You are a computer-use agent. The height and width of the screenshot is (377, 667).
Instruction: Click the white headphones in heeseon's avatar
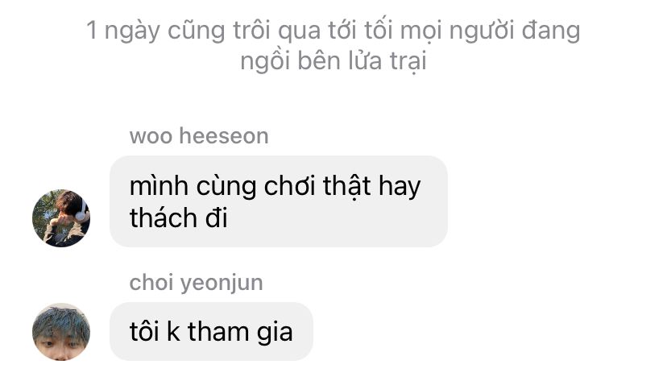[x=81, y=210]
